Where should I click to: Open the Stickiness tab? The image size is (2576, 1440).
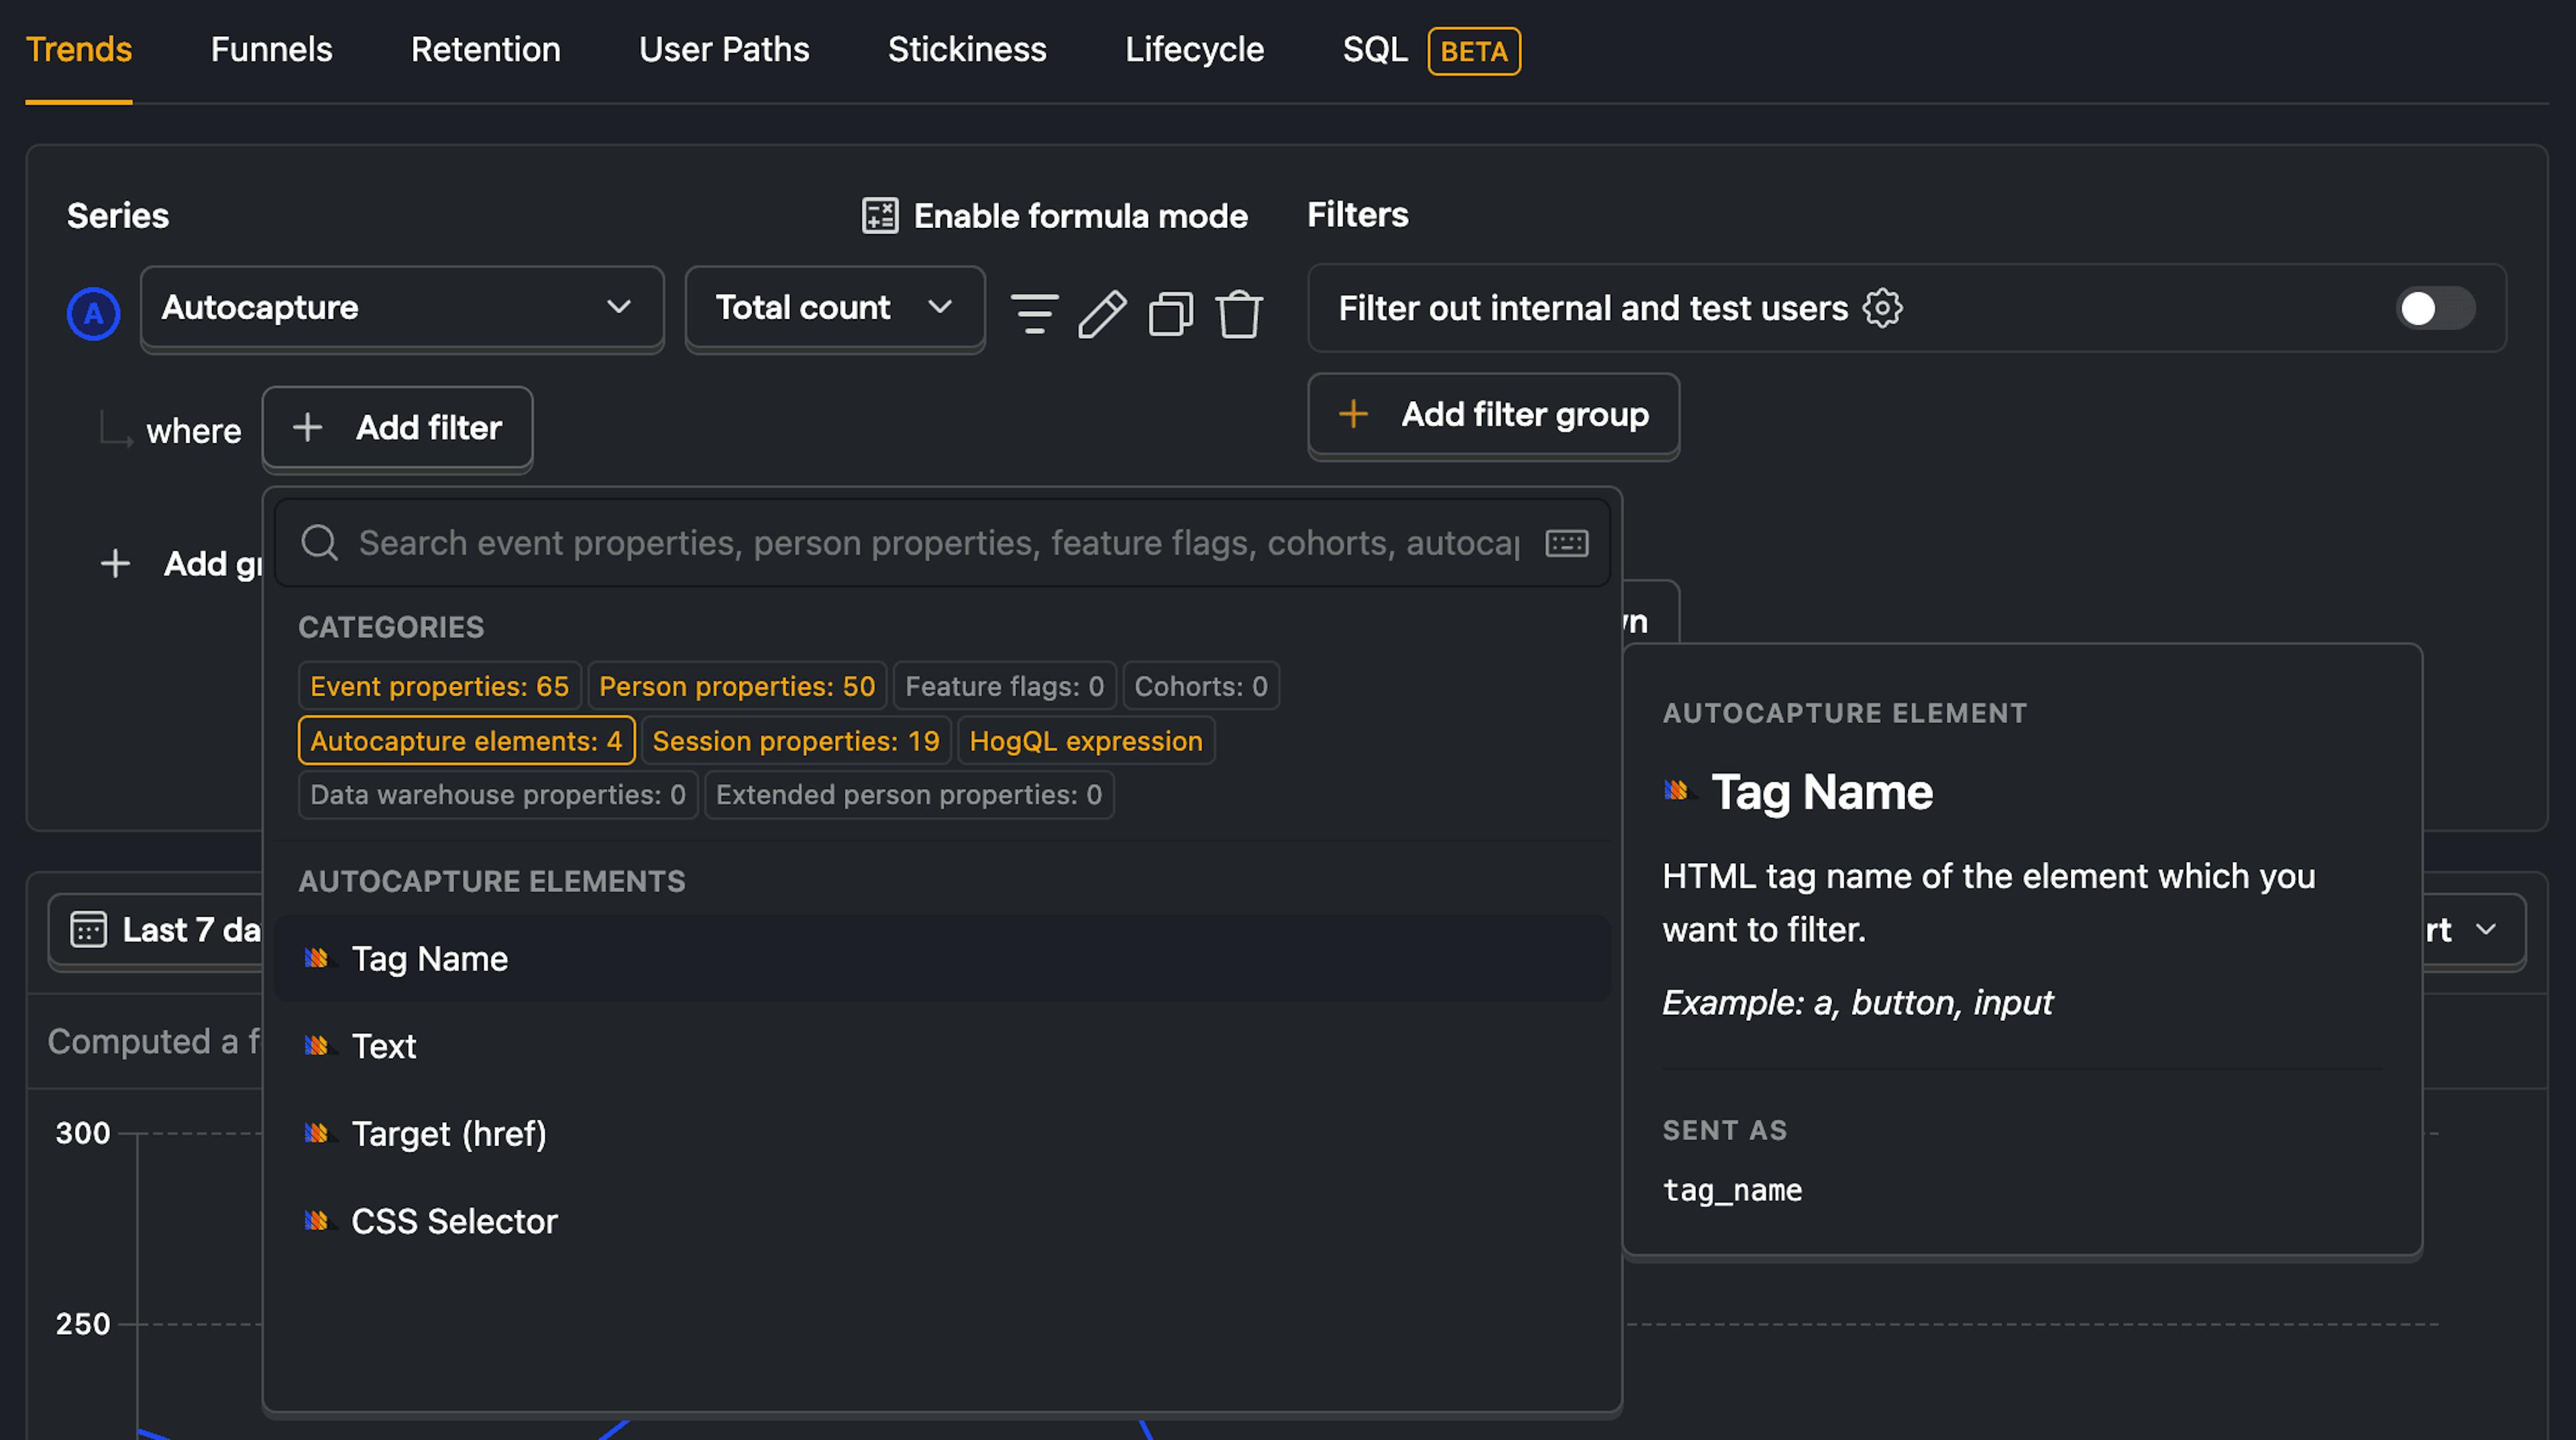[967, 49]
